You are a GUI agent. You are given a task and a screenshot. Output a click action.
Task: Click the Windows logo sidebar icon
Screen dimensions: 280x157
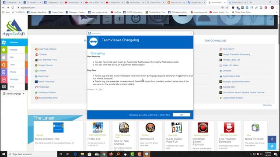click(4, 42)
